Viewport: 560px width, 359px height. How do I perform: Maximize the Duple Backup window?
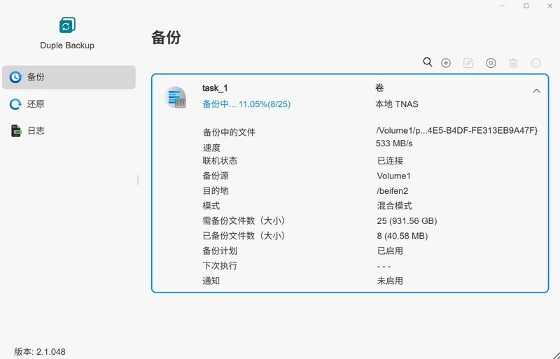pyautogui.click(x=526, y=6)
